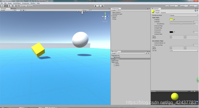Click the Step forward button

click(x=103, y=6)
